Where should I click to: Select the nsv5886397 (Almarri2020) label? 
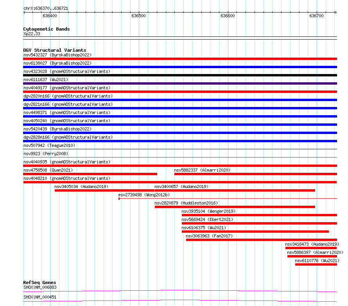(315, 252)
